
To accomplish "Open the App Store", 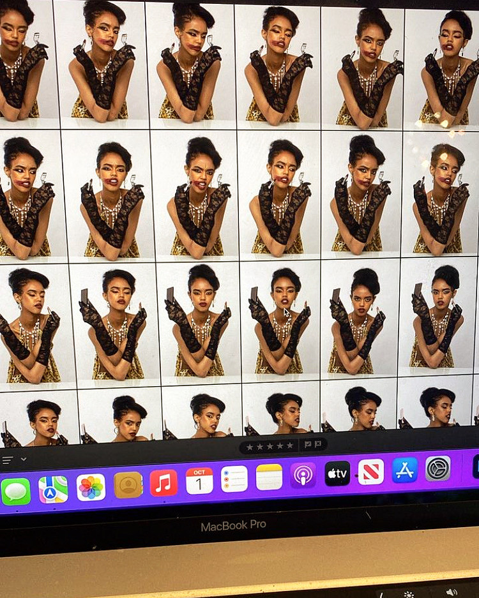I will (x=405, y=470).
